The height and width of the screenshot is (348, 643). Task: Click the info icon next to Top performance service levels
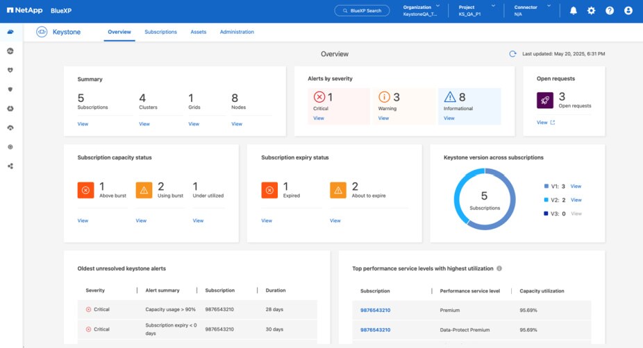(x=499, y=268)
